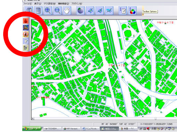177x133 pixels.
Task: Click the Windows スタート button
Action: pos(32,128)
